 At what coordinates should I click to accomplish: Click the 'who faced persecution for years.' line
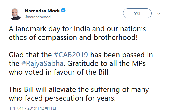(x=62, y=98)
